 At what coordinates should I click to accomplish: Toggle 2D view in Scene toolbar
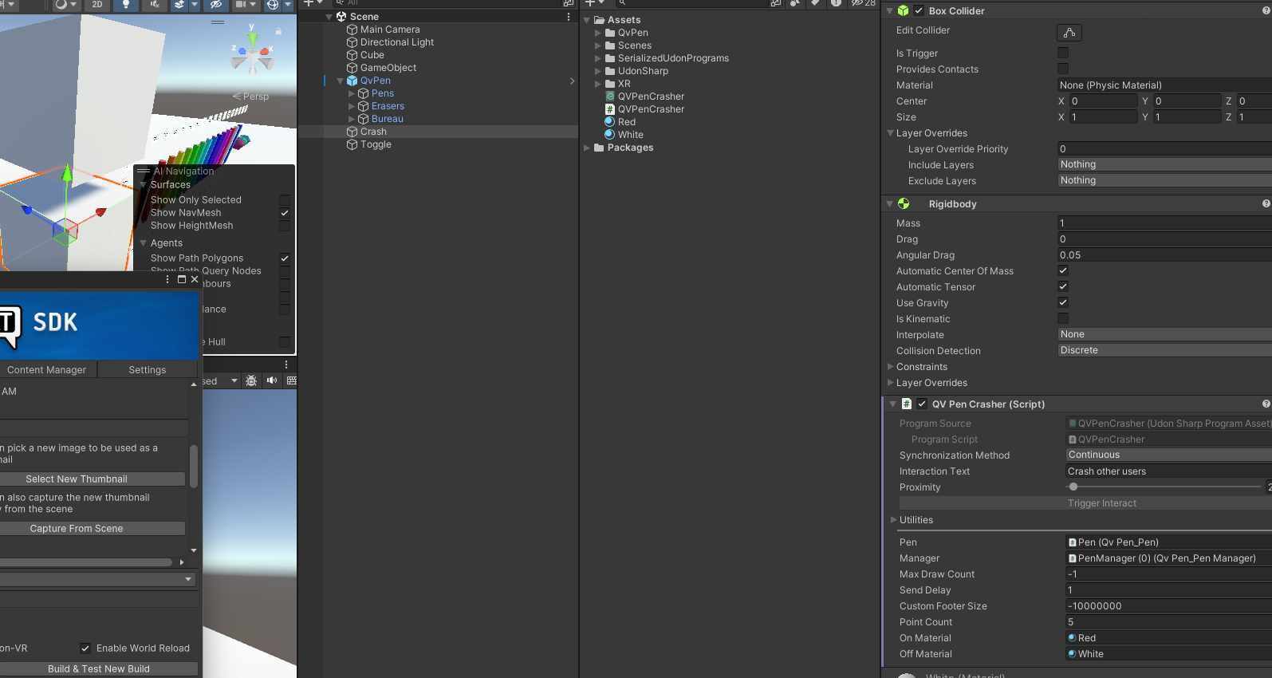97,5
